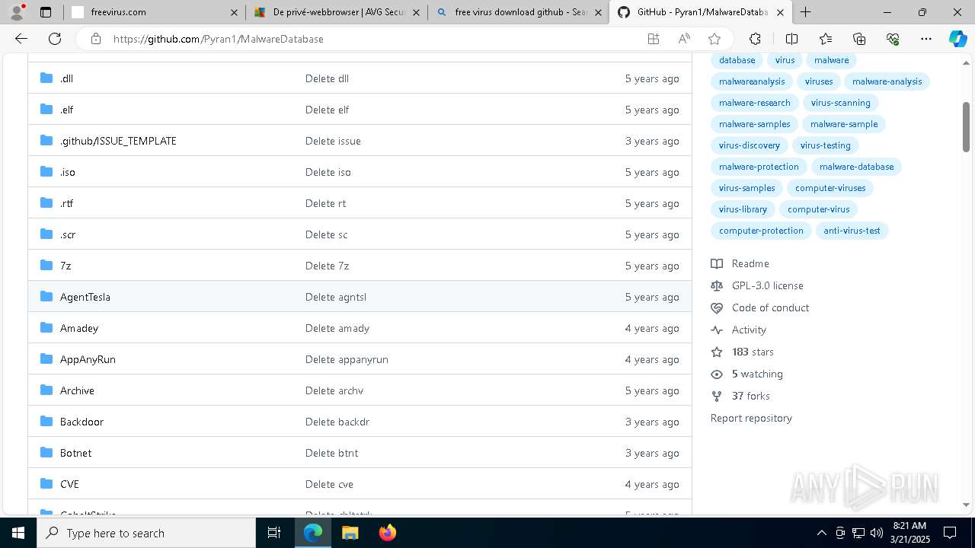Click the Report repository link
Viewport: 975px width, 548px height.
751,418
